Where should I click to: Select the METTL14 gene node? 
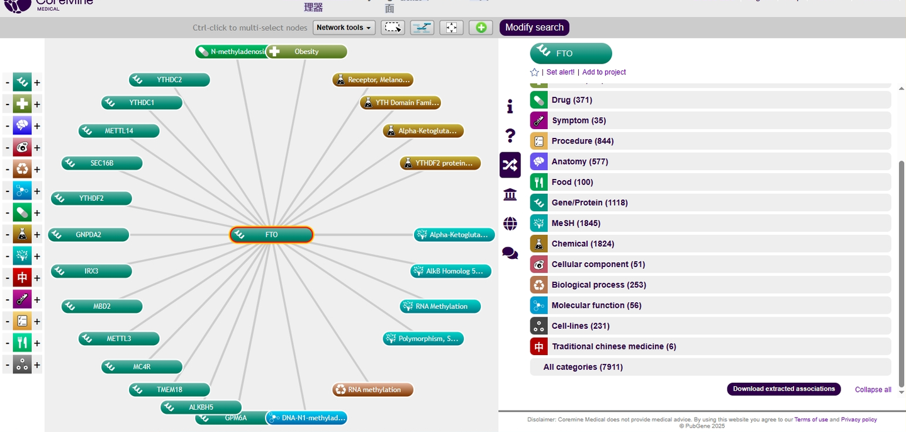119,131
